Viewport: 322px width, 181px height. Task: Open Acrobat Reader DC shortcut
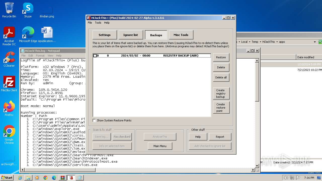(x=9, y=36)
